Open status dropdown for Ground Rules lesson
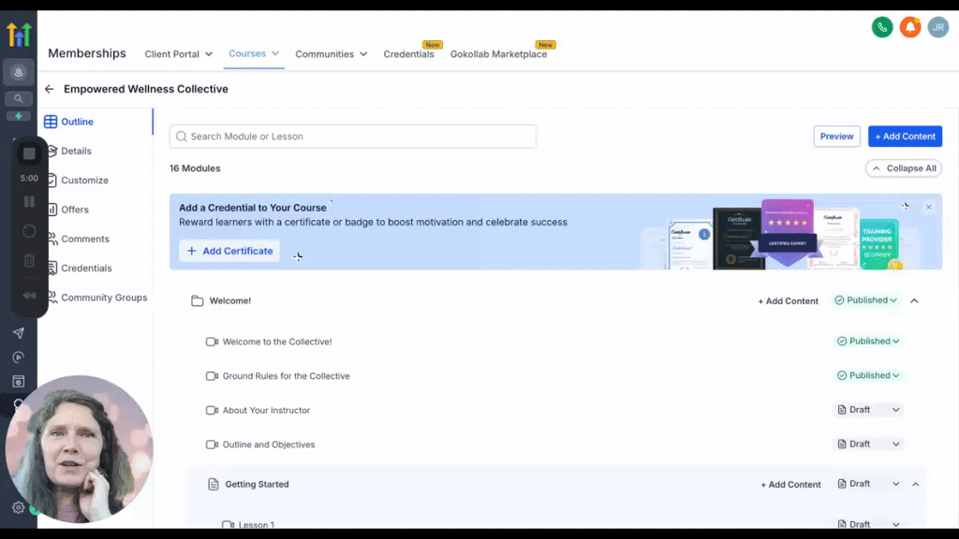Image resolution: width=959 pixels, height=539 pixels. point(868,375)
